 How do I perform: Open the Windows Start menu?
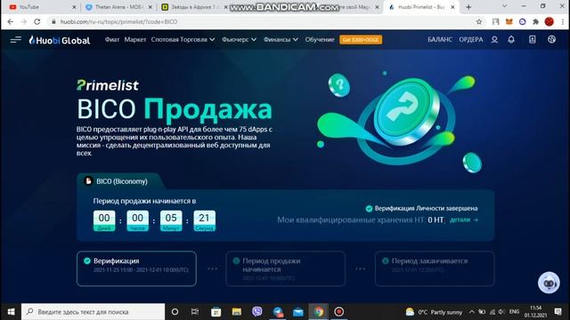11,312
